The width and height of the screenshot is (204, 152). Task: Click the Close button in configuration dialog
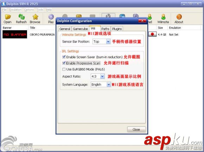(x=136, y=130)
